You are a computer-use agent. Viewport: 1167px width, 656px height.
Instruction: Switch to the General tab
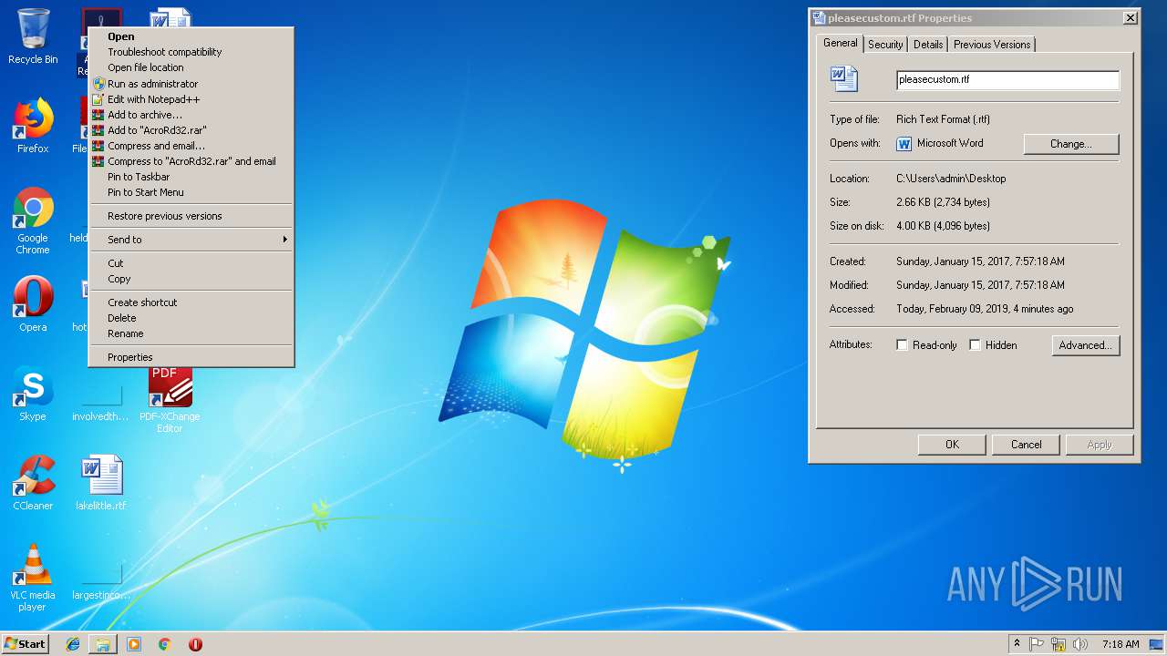click(x=840, y=43)
